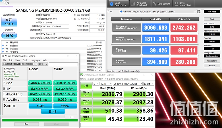Run the RND4K Q32T1 test
The height and width of the screenshot is (128, 222).
[x=86, y=110]
